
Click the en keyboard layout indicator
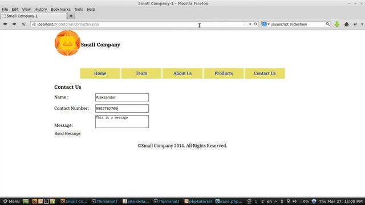click(x=269, y=201)
